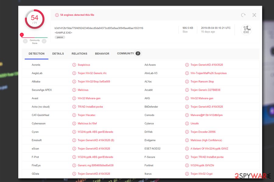Click the F-Prot engine name
Image resolution: width=274 pixels, height=182 pixels.
[35, 157]
